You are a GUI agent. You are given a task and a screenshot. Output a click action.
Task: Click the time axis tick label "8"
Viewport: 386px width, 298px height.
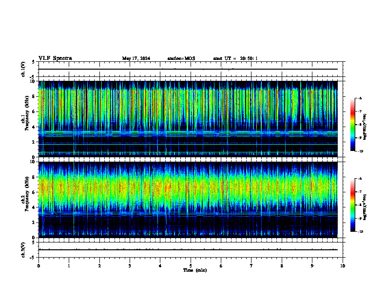click(x=282, y=266)
